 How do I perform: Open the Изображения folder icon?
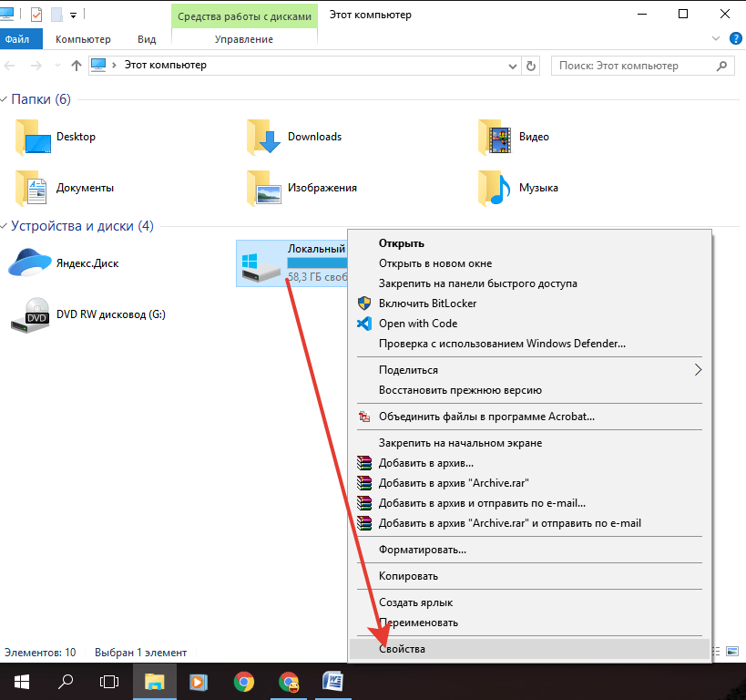[264, 189]
